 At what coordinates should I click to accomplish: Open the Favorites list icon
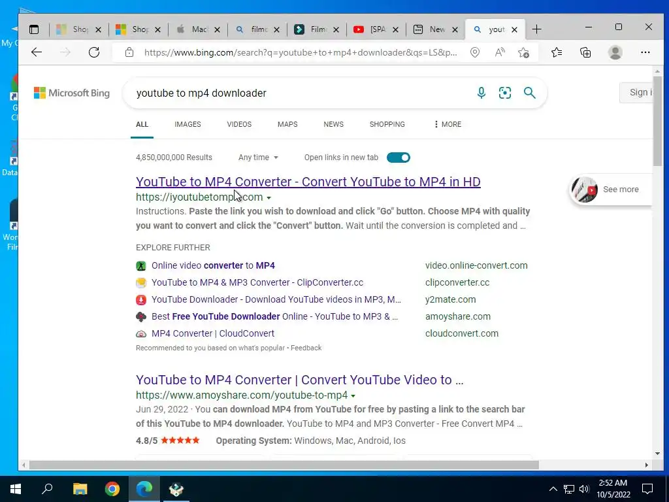(557, 52)
